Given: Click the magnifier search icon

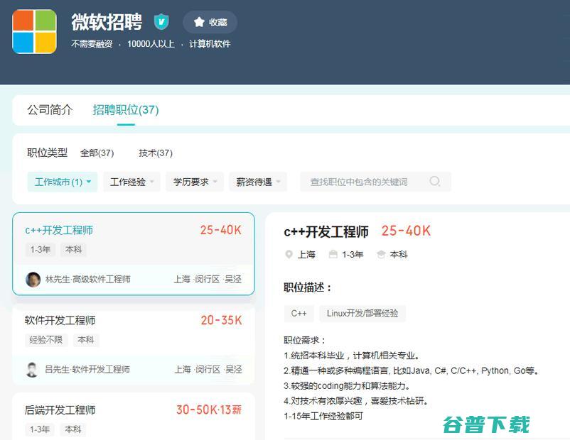Looking at the screenshot, I should pyautogui.click(x=435, y=181).
